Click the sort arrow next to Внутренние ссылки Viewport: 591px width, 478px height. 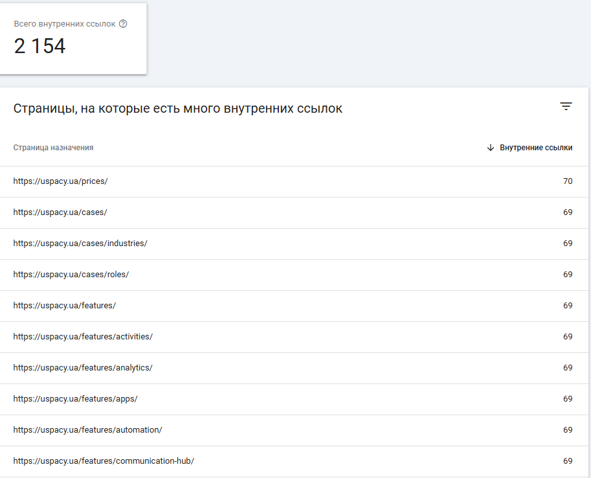[x=491, y=148]
